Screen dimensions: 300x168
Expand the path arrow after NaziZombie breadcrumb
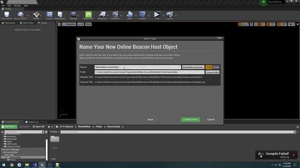pos(123,126)
